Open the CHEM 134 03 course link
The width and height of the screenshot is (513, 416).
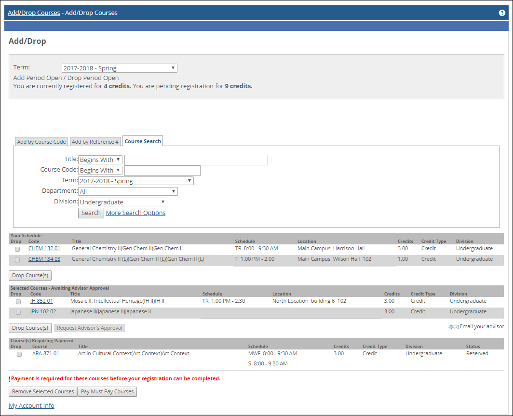tap(44, 259)
